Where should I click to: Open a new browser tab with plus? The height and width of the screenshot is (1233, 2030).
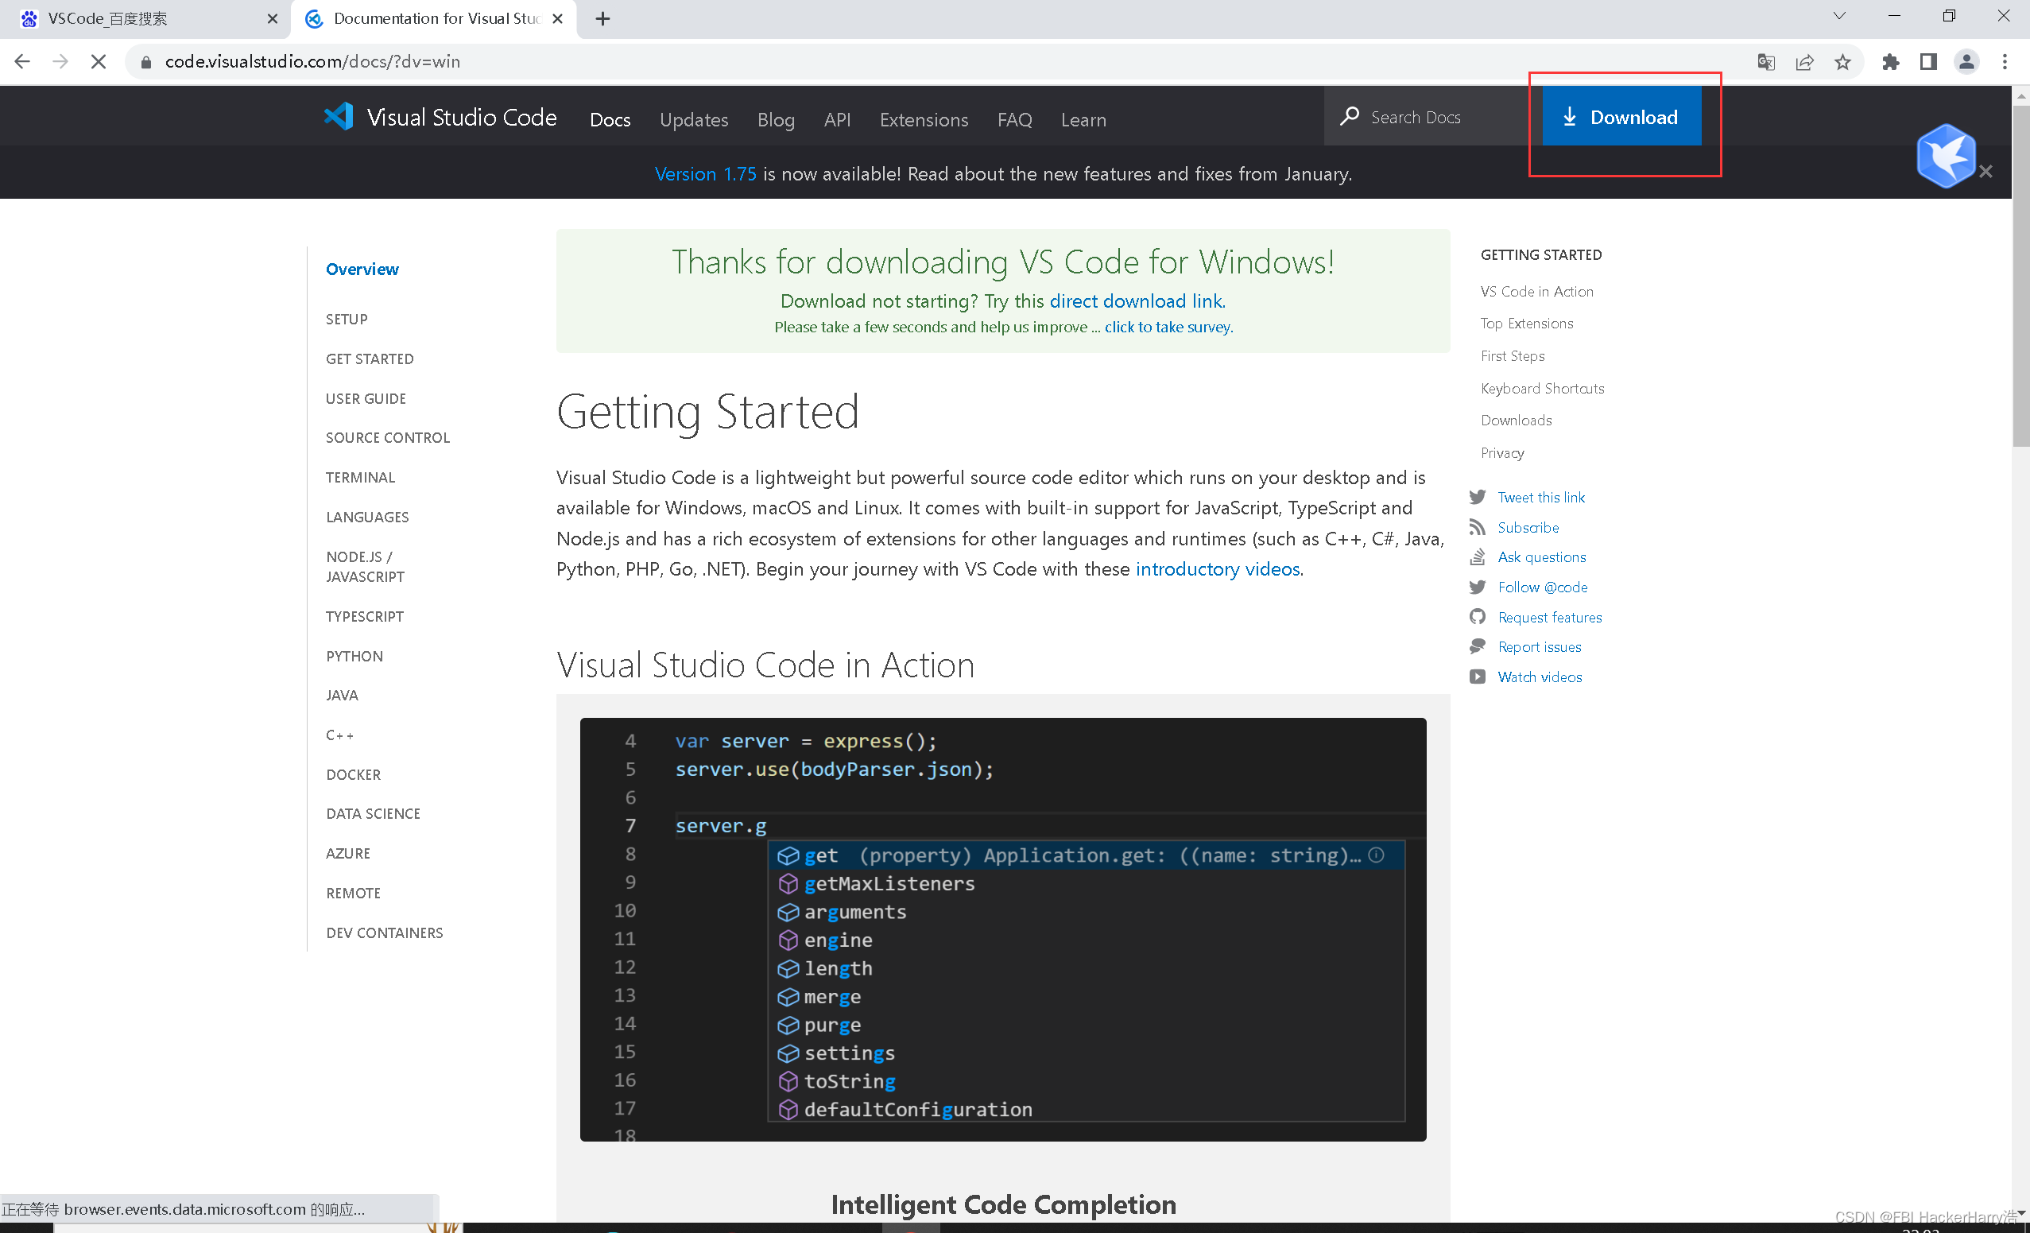click(603, 19)
